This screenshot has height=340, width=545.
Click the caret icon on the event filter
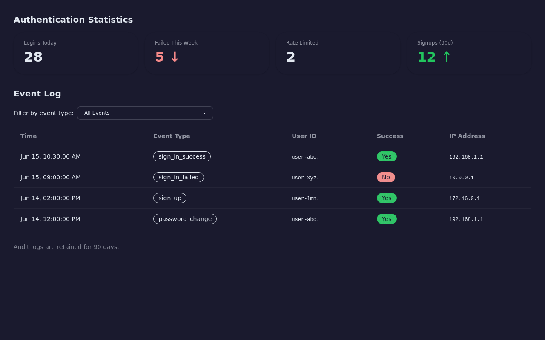(204, 113)
